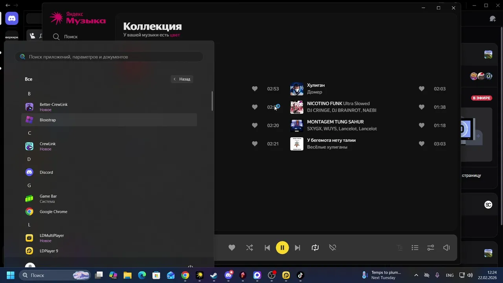This screenshot has height=283, width=503.
Task: Click the volume speaker icon in player
Action: point(446,248)
